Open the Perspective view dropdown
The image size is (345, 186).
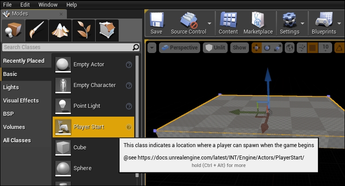tap(179, 48)
